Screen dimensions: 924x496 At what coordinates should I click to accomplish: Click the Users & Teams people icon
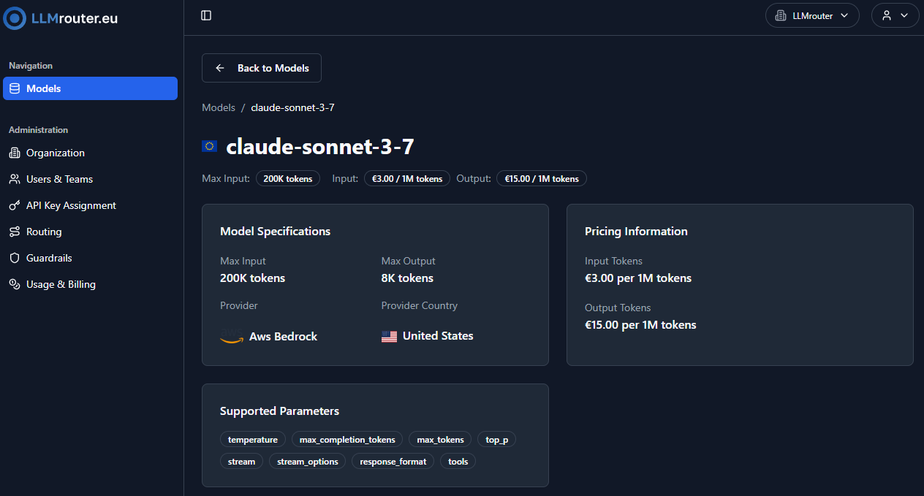click(15, 179)
